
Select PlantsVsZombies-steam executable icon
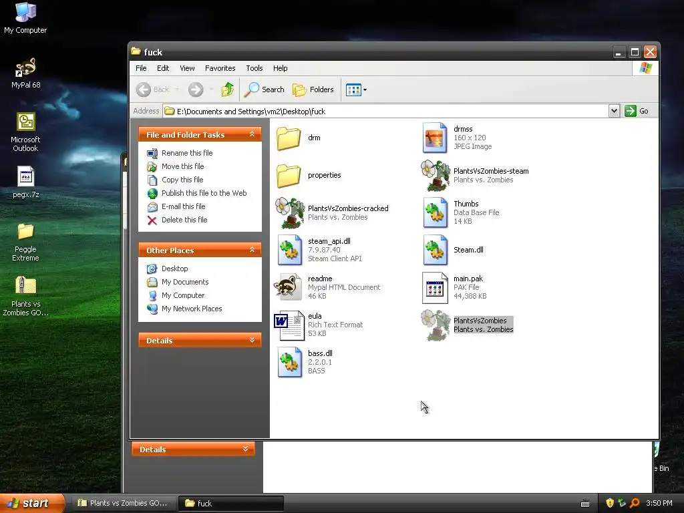pos(435,176)
